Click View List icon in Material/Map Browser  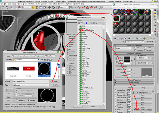pos(79,23)
